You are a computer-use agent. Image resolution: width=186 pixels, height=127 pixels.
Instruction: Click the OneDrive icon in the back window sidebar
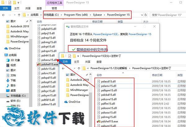click(x=14, y=48)
